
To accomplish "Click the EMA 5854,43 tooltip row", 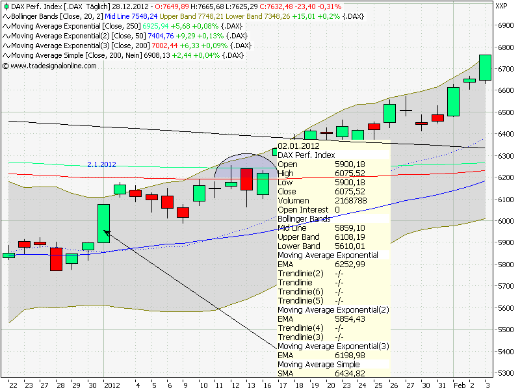I will click(333, 319).
